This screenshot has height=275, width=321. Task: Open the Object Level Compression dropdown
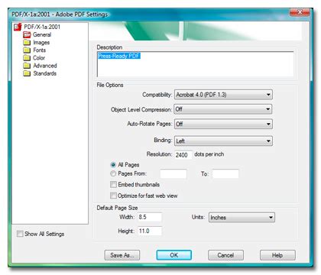click(223, 109)
